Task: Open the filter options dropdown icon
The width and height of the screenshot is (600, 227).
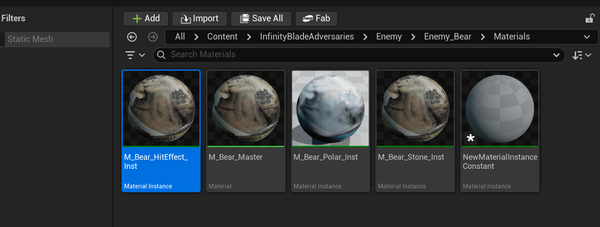Action: 135,55
